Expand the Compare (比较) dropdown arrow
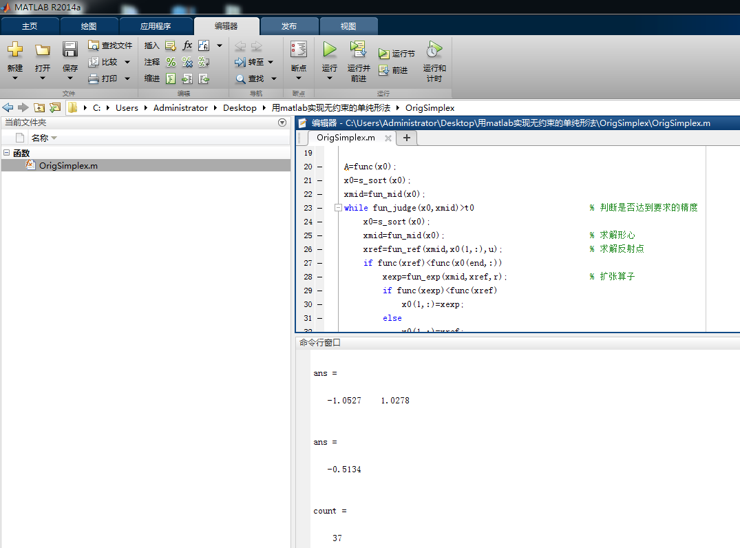 click(x=127, y=62)
